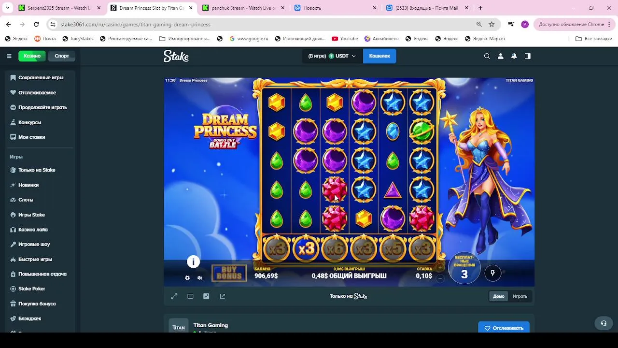Switch to theatre mode view

190,296
